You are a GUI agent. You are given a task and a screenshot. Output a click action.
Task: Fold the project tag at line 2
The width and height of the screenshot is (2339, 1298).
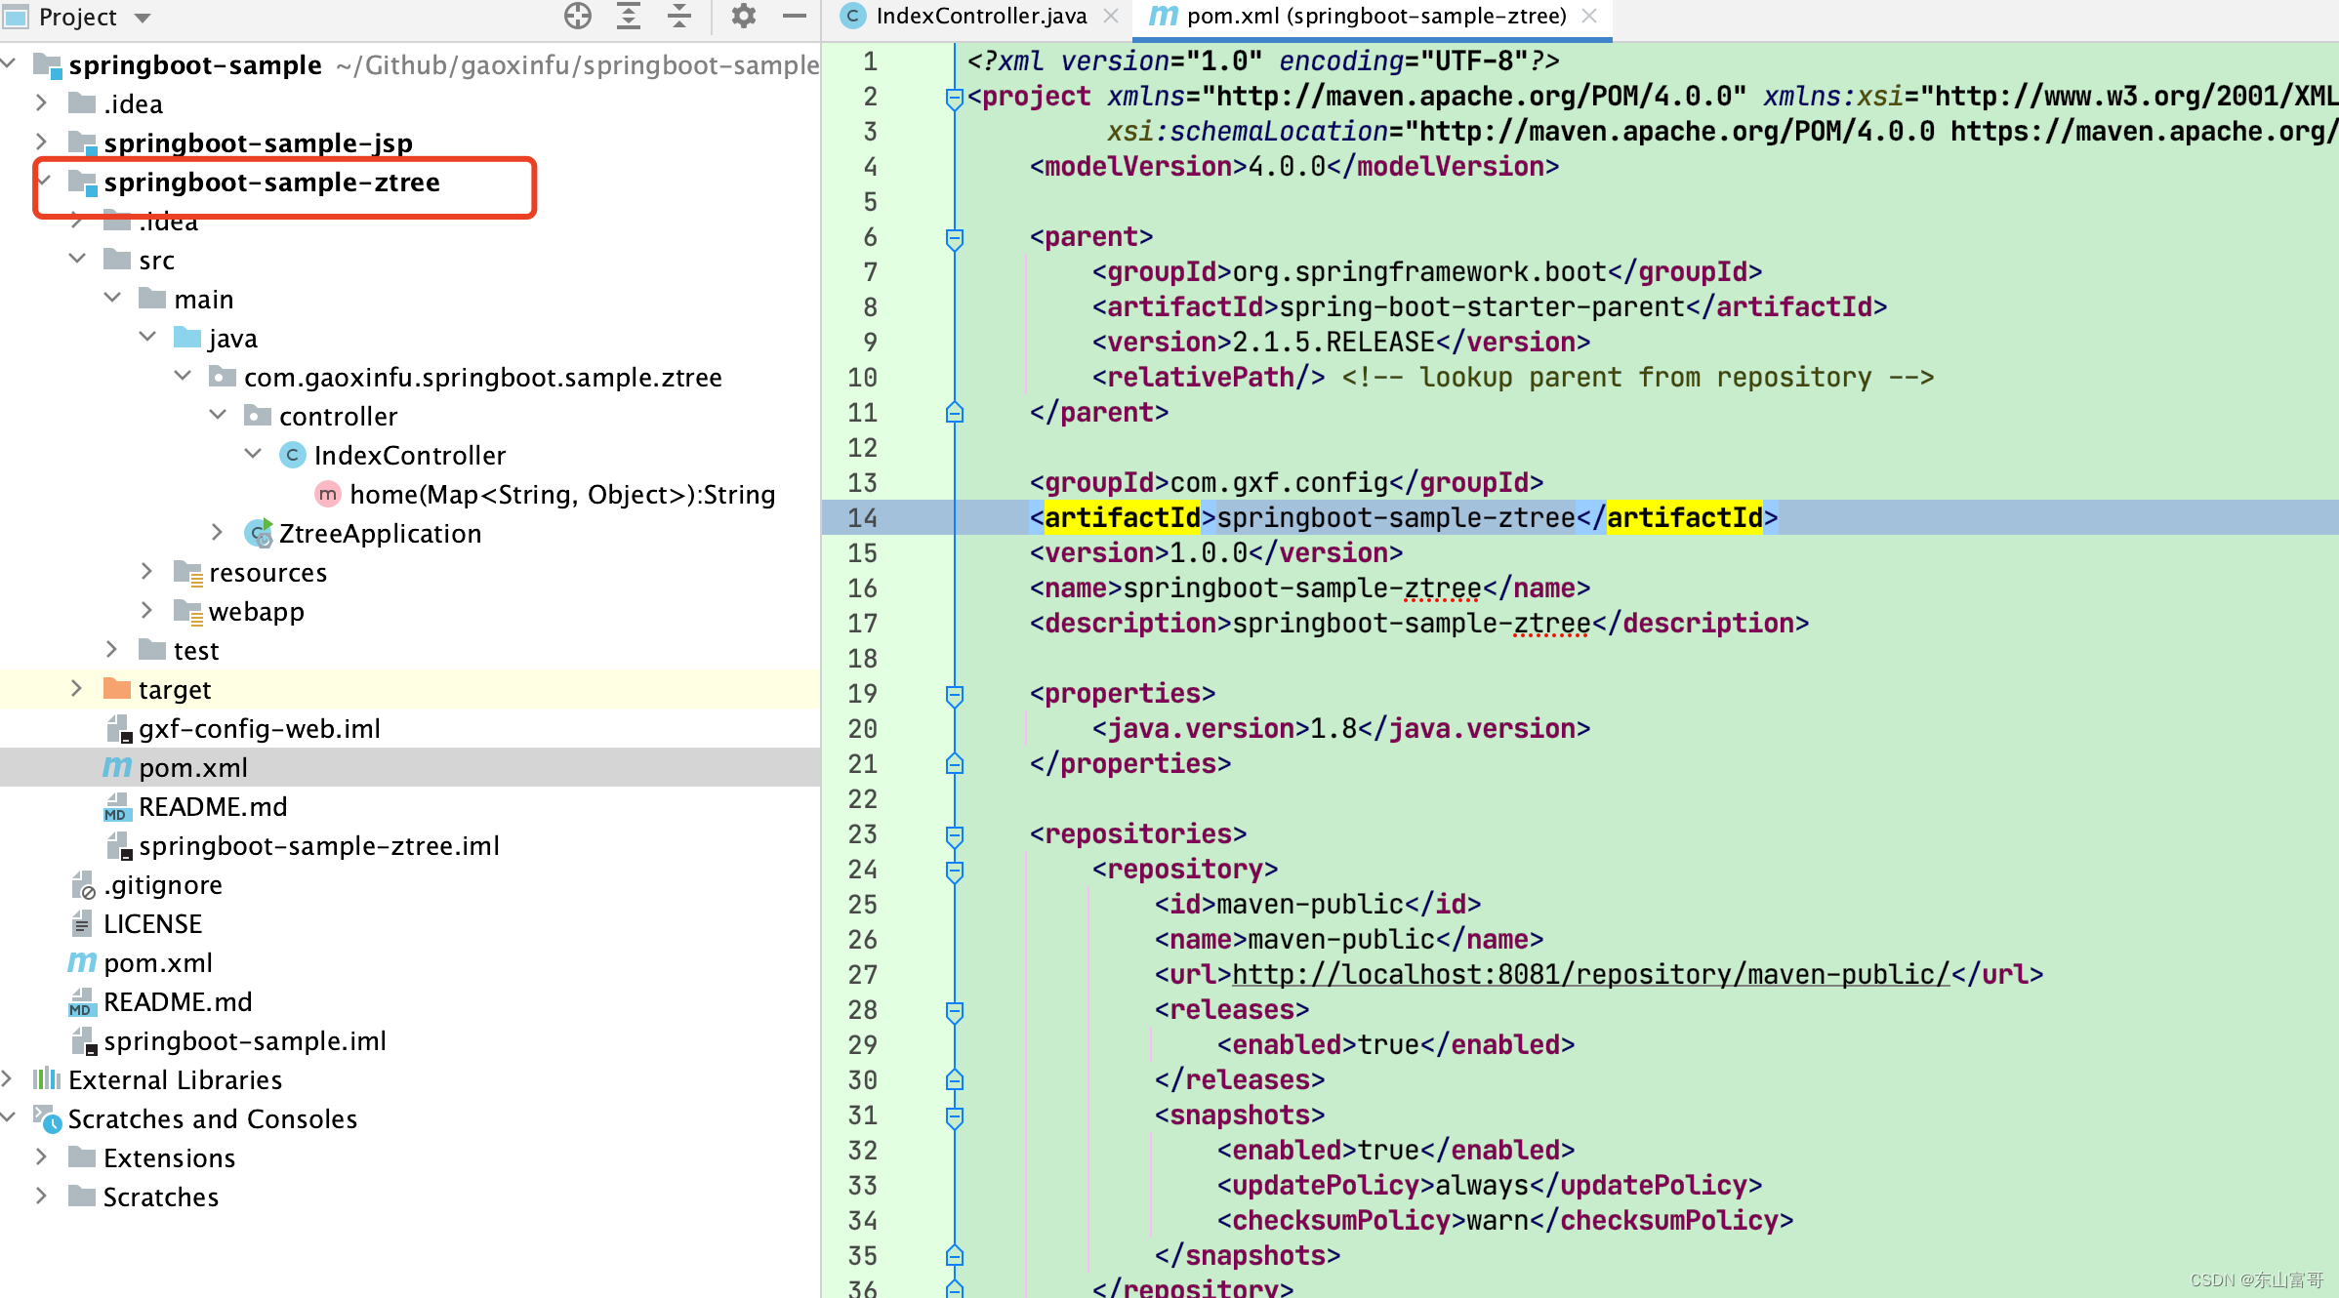(955, 97)
